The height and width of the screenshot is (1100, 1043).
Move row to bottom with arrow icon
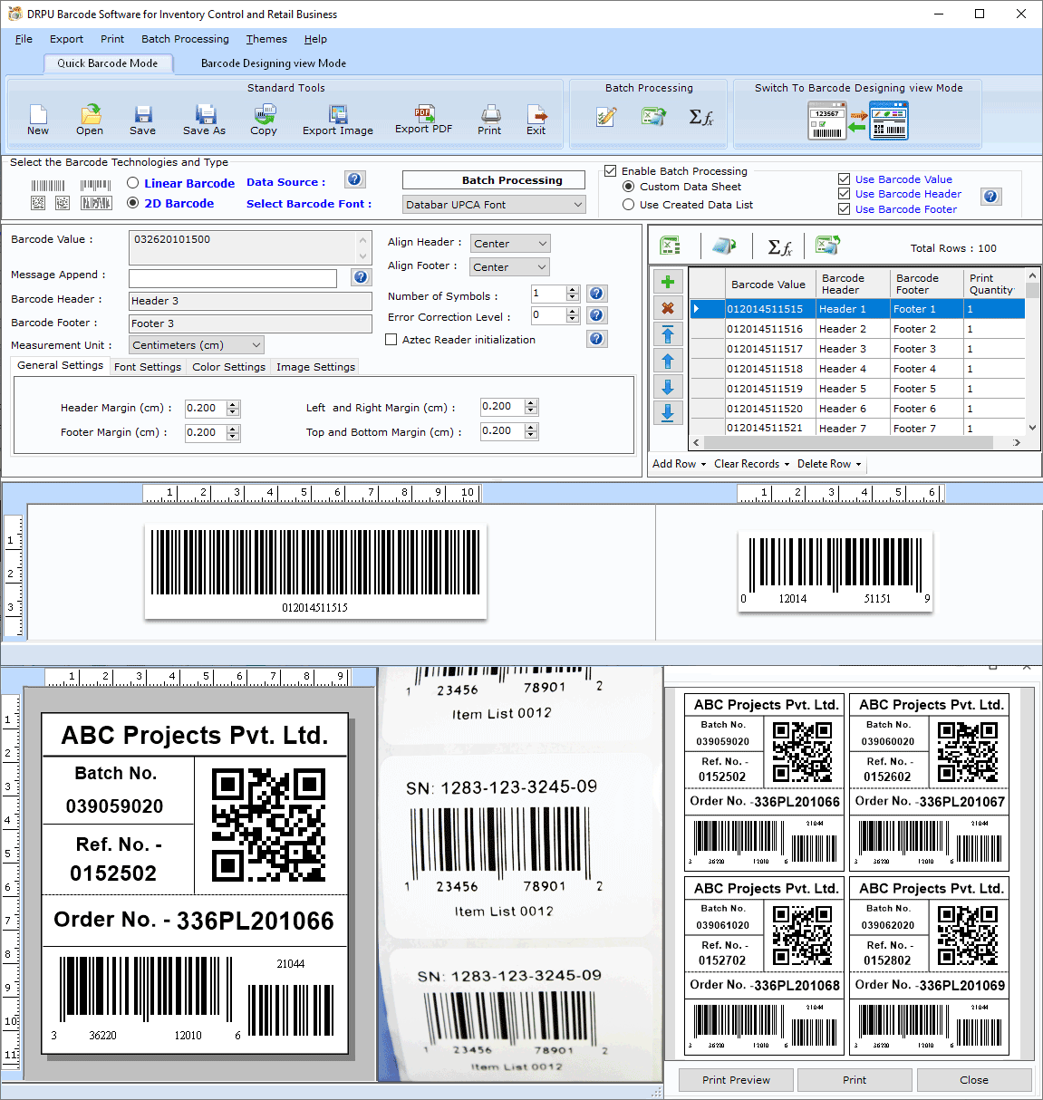(668, 413)
